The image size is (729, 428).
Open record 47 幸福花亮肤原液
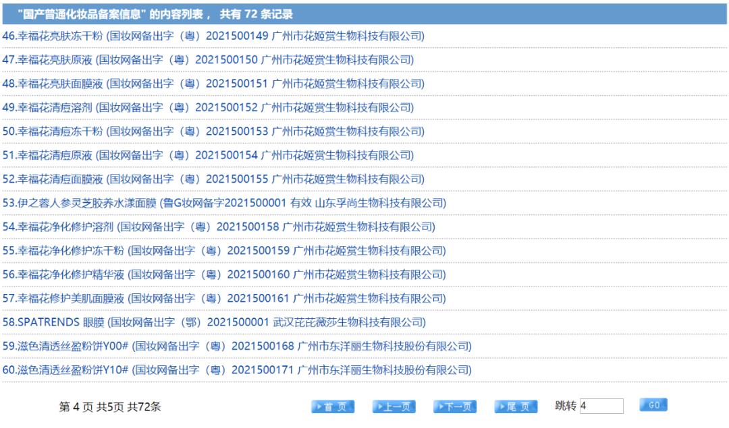pos(209,60)
